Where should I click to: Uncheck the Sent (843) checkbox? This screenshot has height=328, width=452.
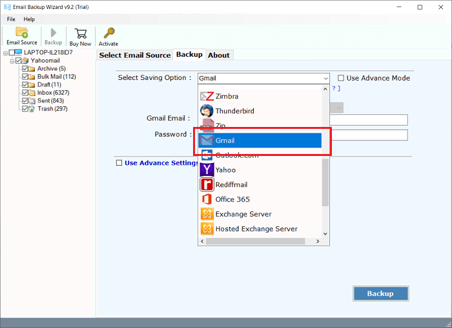pos(25,101)
